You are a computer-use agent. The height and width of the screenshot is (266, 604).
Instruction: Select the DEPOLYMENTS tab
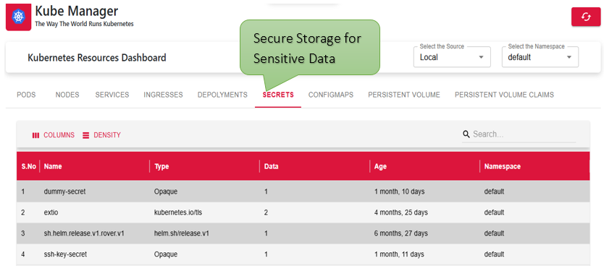[x=222, y=95]
